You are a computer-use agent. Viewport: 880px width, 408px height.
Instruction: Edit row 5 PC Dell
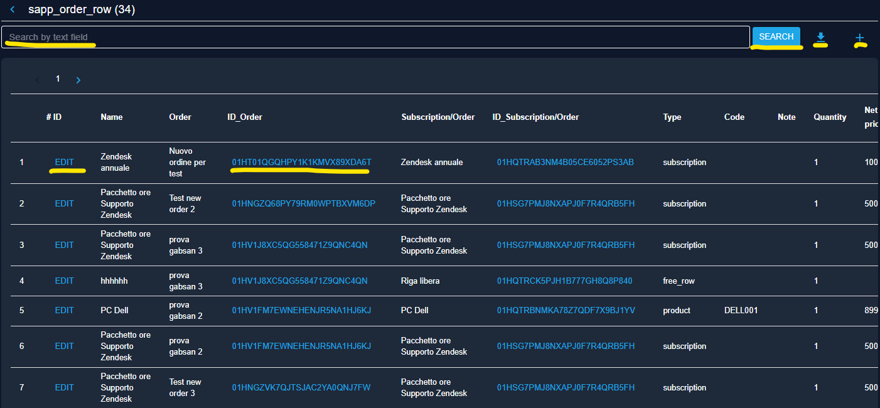(64, 311)
